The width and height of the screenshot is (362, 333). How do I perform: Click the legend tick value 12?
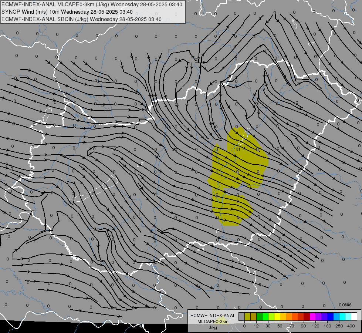(256, 326)
